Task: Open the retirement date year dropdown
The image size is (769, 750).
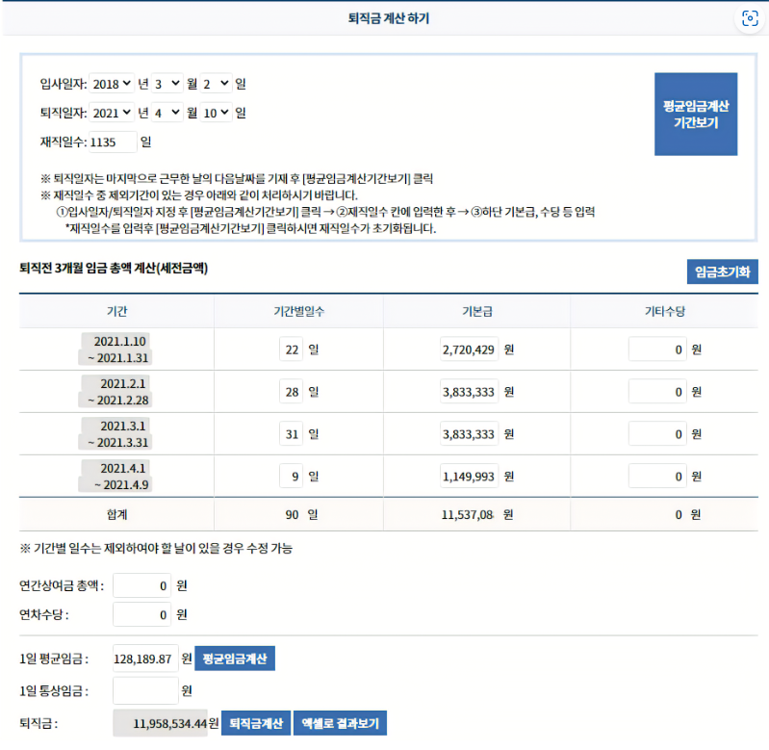Action: click(112, 113)
